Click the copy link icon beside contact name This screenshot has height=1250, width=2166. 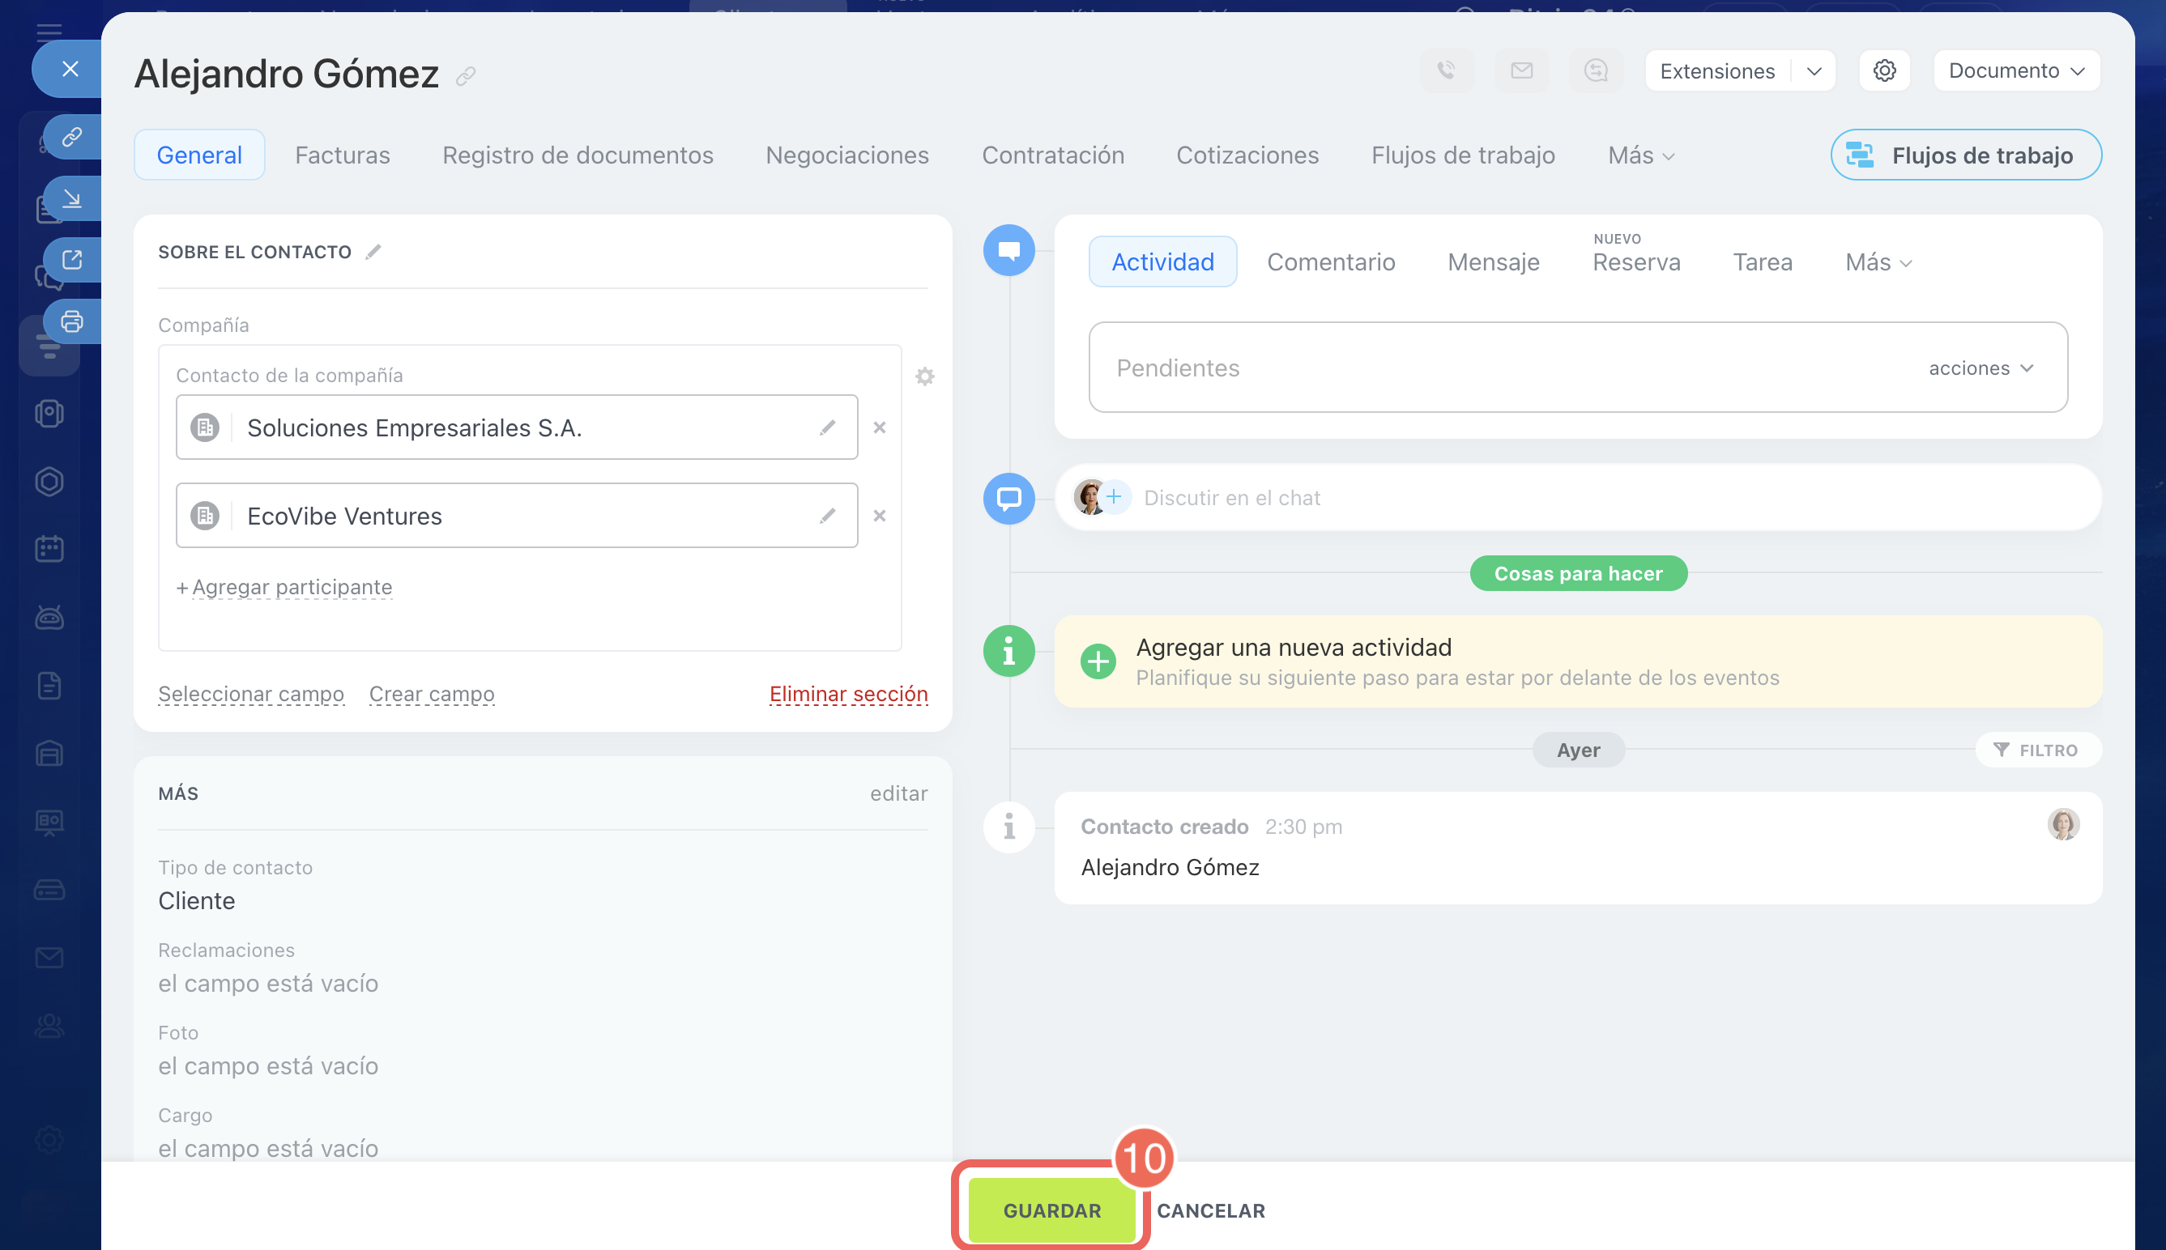coord(466,76)
